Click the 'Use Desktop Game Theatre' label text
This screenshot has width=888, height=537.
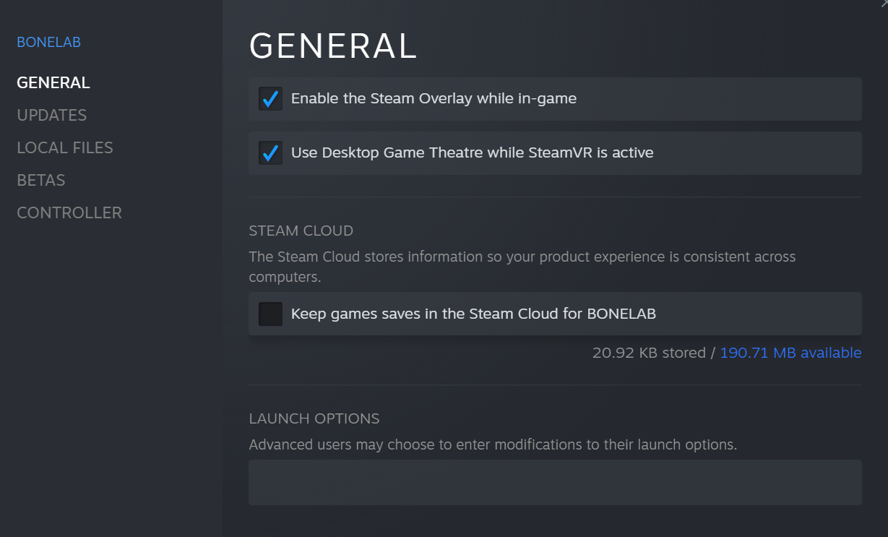tap(472, 152)
